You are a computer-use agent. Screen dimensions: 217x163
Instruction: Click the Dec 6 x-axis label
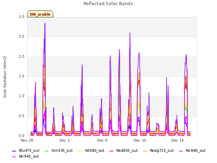tap(102, 140)
